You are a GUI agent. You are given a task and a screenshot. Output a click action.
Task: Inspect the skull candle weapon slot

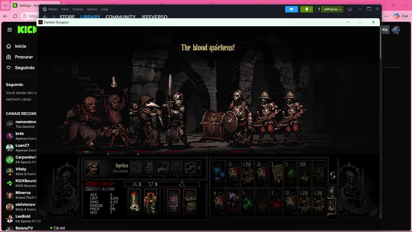tap(134, 201)
